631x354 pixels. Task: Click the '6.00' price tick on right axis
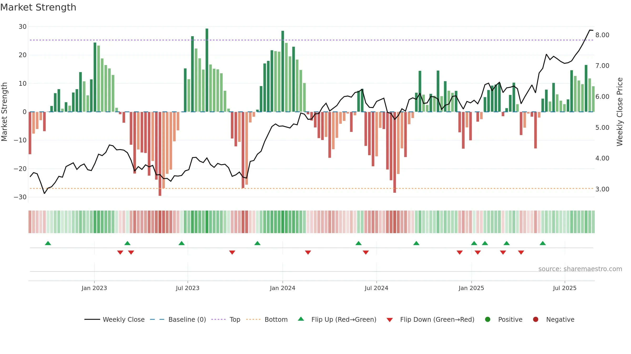point(602,97)
